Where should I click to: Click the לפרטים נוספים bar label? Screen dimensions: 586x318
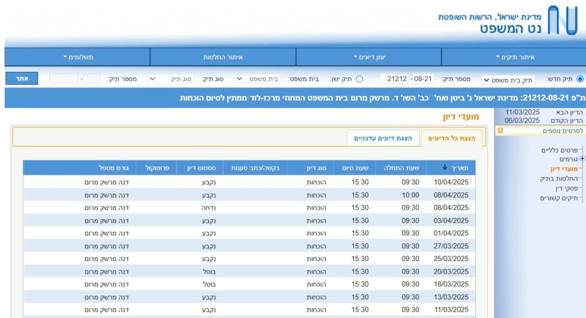point(563,131)
